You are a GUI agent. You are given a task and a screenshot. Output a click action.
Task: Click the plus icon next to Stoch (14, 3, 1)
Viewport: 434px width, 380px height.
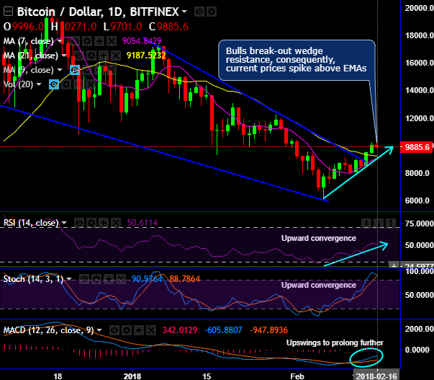(109, 279)
